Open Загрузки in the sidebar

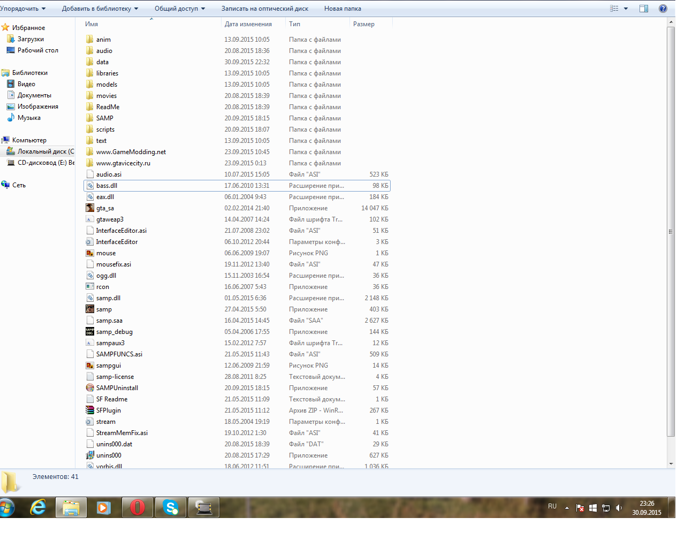[x=31, y=39]
